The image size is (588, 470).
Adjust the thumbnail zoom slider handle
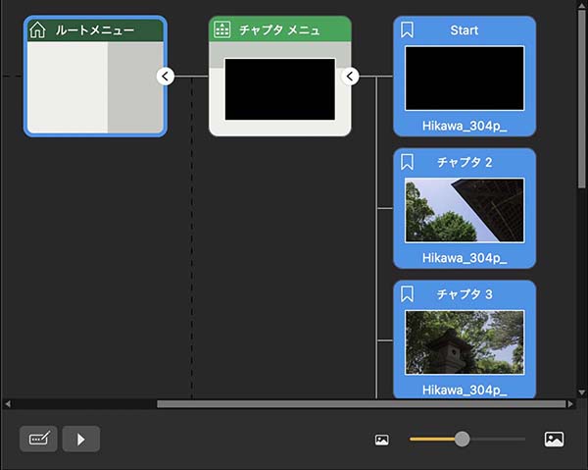click(462, 439)
